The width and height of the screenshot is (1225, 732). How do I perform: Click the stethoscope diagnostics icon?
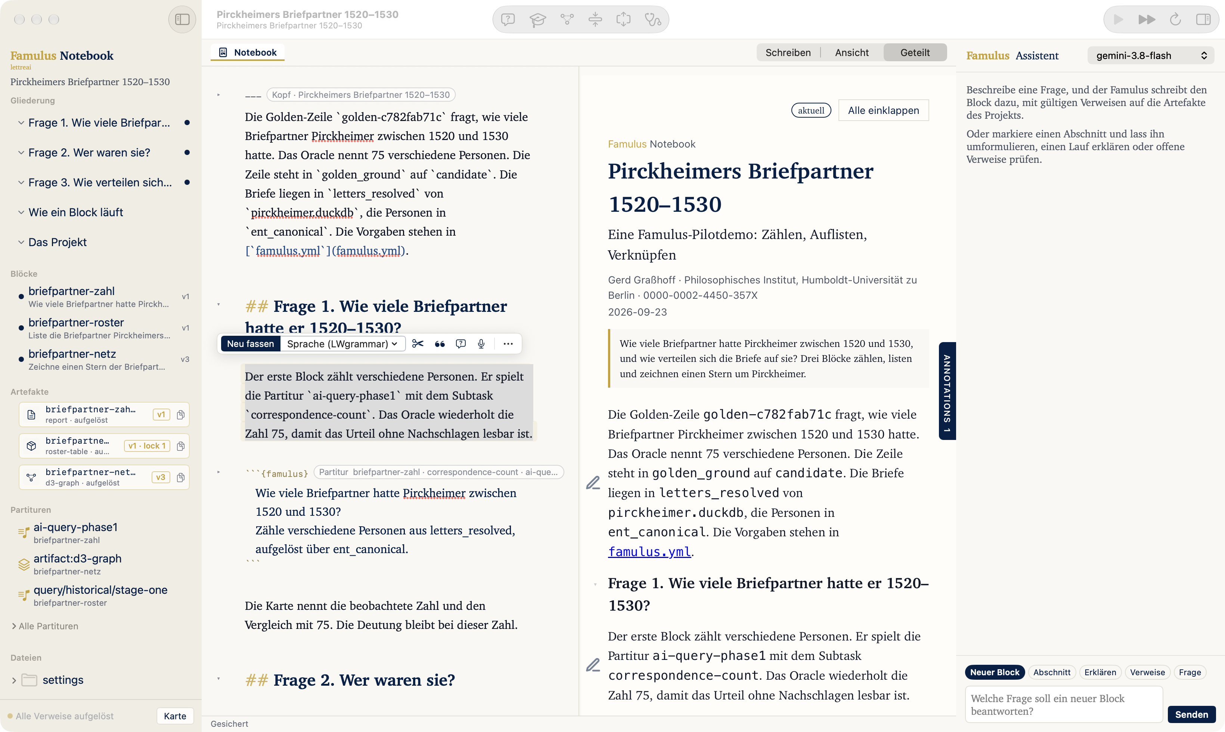coord(653,20)
